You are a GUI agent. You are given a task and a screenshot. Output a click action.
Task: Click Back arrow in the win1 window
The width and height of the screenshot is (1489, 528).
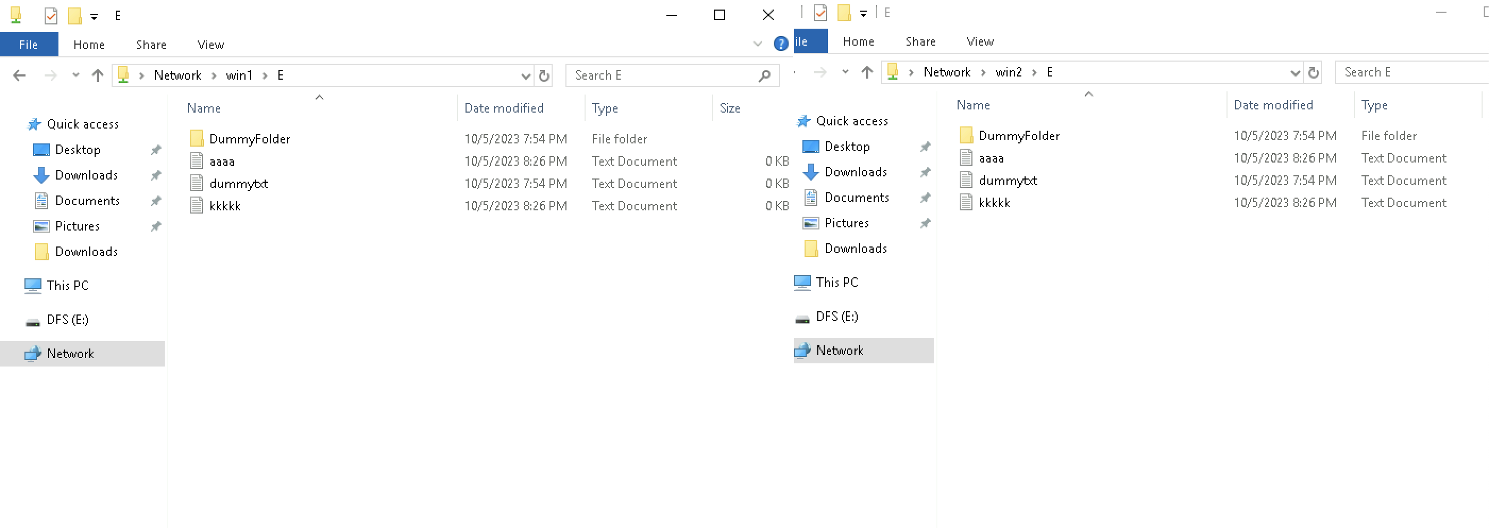pyautogui.click(x=19, y=75)
